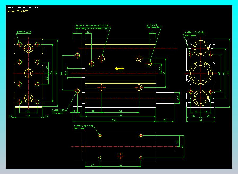238x174 pixels.
Task: Select the center hex socket bolt in left view
Action: click(x=28, y=73)
